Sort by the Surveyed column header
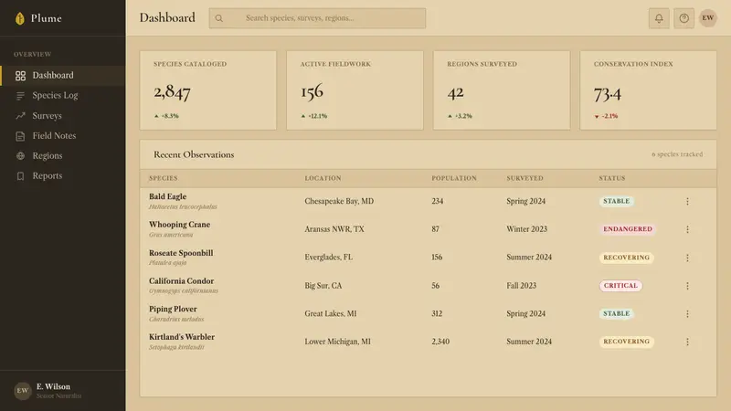This screenshot has width=731, height=411. [524, 178]
